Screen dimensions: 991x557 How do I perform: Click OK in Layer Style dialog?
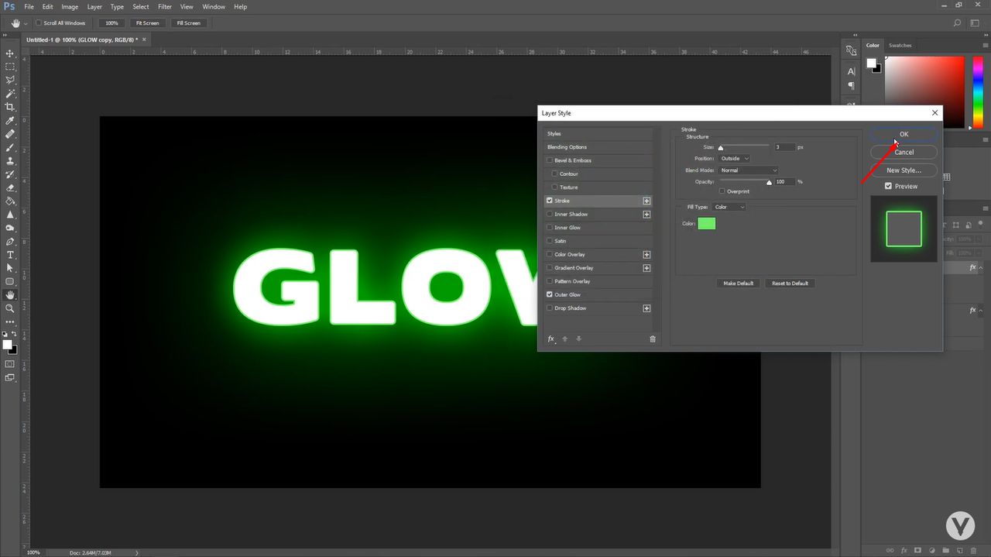coord(904,134)
